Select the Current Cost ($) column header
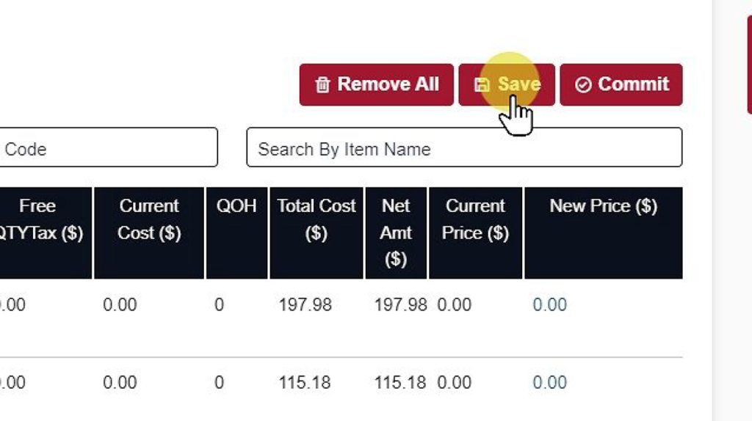This screenshot has height=421, width=752. pos(149,233)
